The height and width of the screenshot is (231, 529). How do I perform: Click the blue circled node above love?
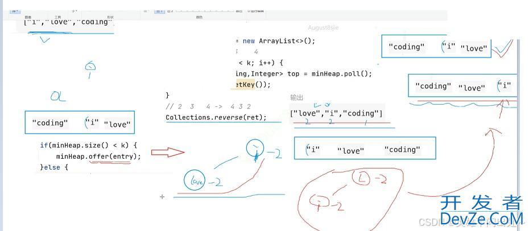coord(255,149)
